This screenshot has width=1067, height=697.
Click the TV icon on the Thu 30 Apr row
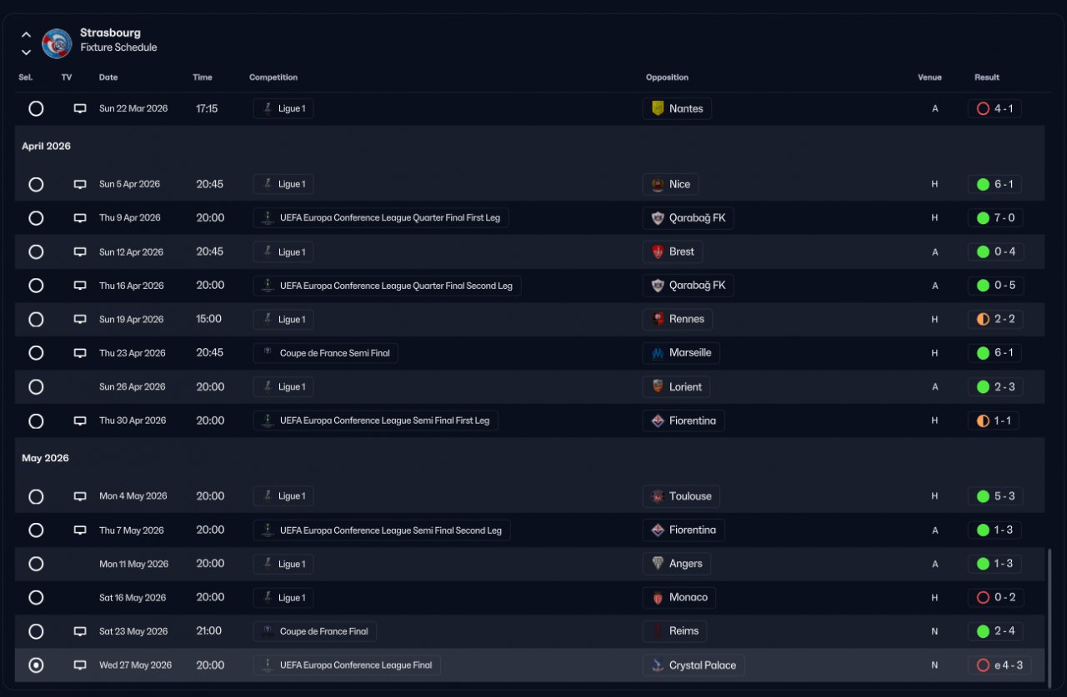coord(80,421)
